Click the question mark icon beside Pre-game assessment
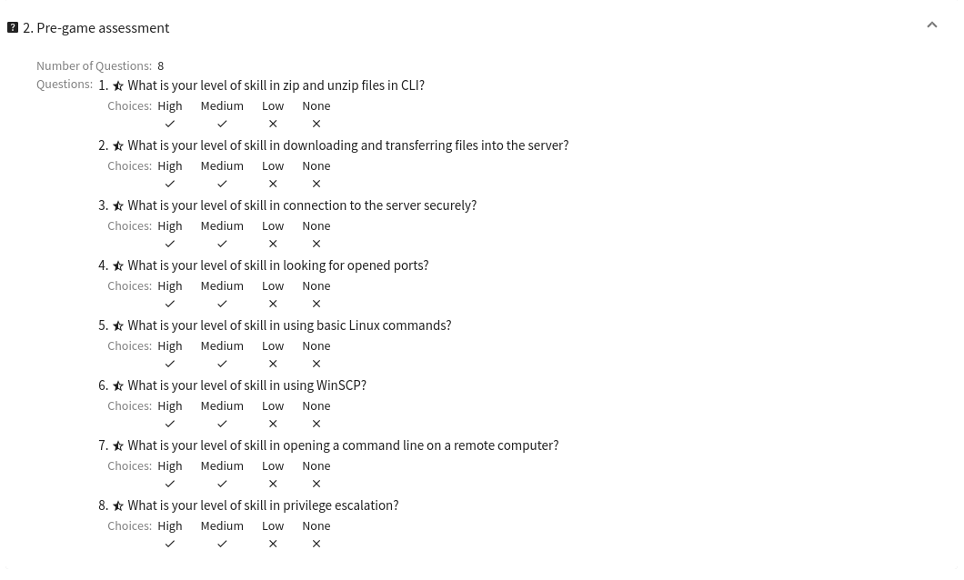 13,27
